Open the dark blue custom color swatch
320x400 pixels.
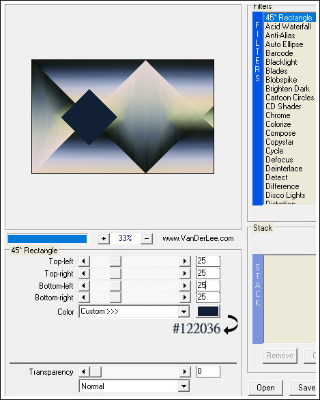[x=208, y=311]
